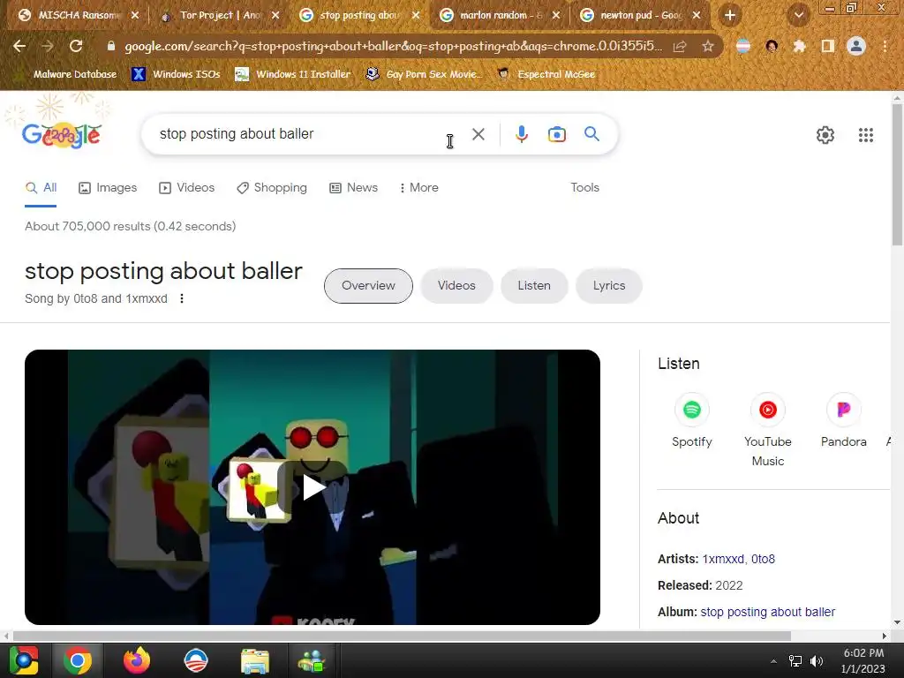This screenshot has height=678, width=904.
Task: Bookmark this page with the star icon
Action: click(707, 46)
